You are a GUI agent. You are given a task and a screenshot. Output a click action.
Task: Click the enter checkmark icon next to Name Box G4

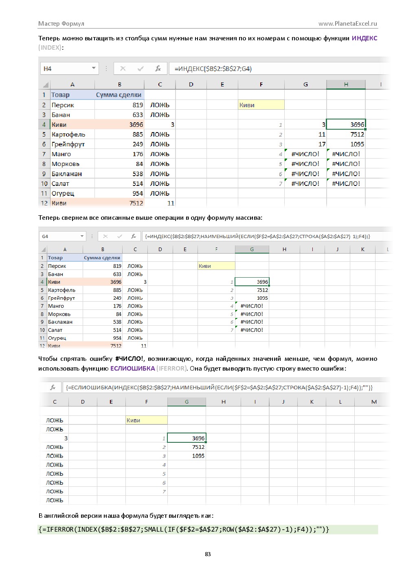click(x=119, y=236)
